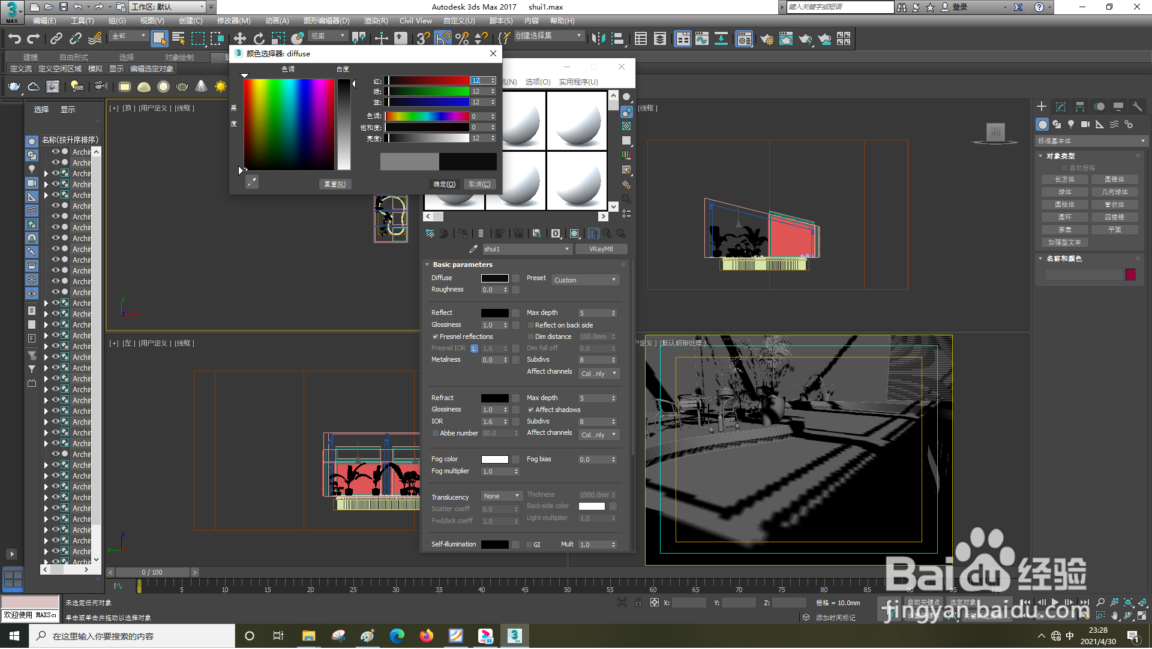1152x649 pixels.
Task: Select Lights category in Create panel
Action: point(1071,124)
